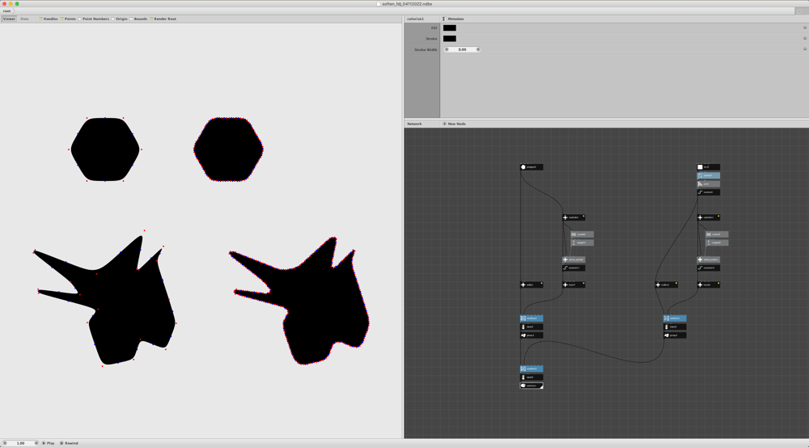Select the combine2 node

click(x=532, y=318)
